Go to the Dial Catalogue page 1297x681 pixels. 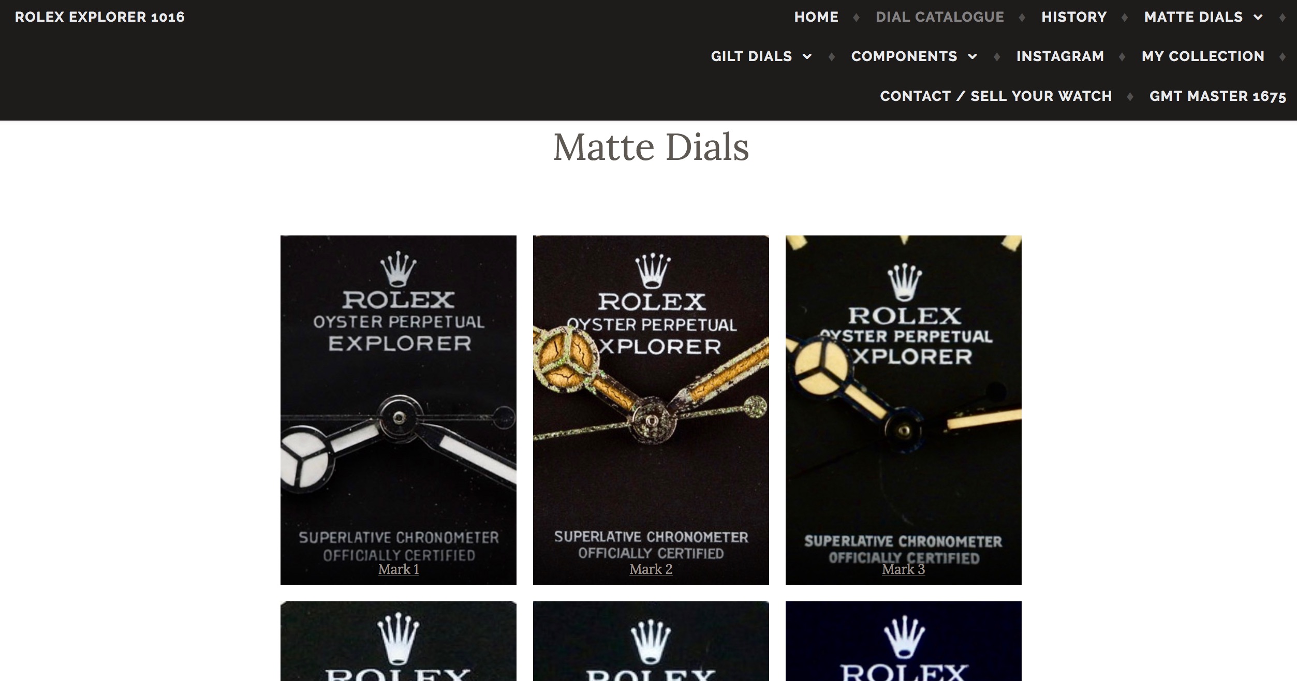tap(940, 17)
